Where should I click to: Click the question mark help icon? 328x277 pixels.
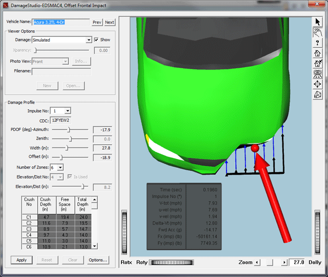(318, 43)
